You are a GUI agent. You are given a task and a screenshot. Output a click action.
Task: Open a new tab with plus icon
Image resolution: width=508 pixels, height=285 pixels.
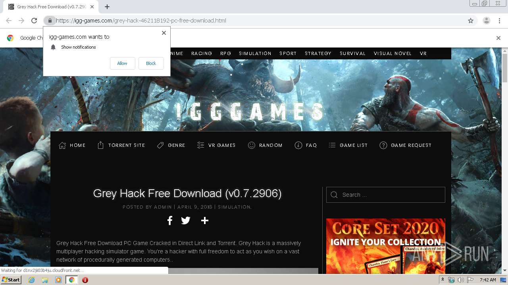[107, 7]
